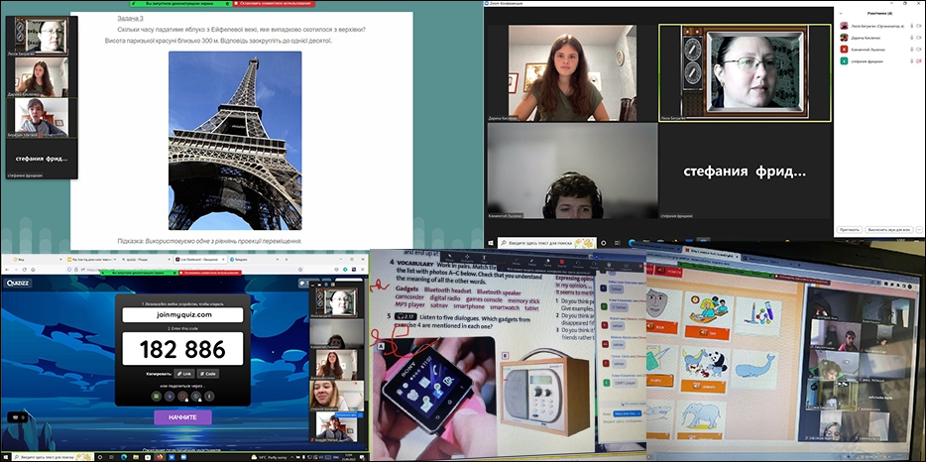Share quiz via the green share icon
Viewport: 926px width, 462px height.
point(157,395)
